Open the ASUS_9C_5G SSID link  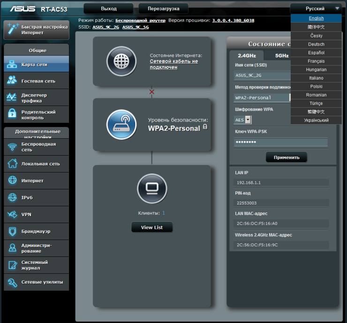point(136,27)
